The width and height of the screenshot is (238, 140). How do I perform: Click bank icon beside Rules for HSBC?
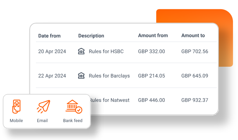click(81, 51)
